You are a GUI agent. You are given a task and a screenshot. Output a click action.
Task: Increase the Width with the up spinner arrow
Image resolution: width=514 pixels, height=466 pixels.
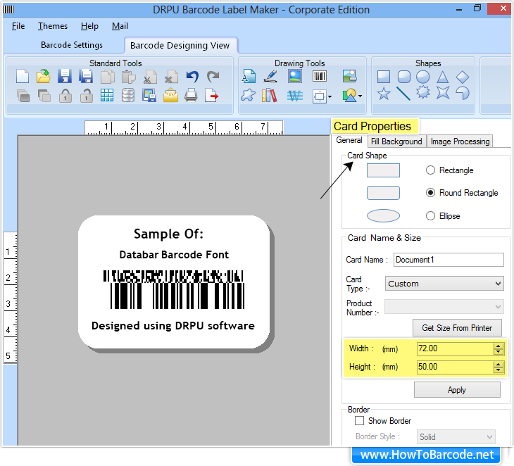click(499, 346)
